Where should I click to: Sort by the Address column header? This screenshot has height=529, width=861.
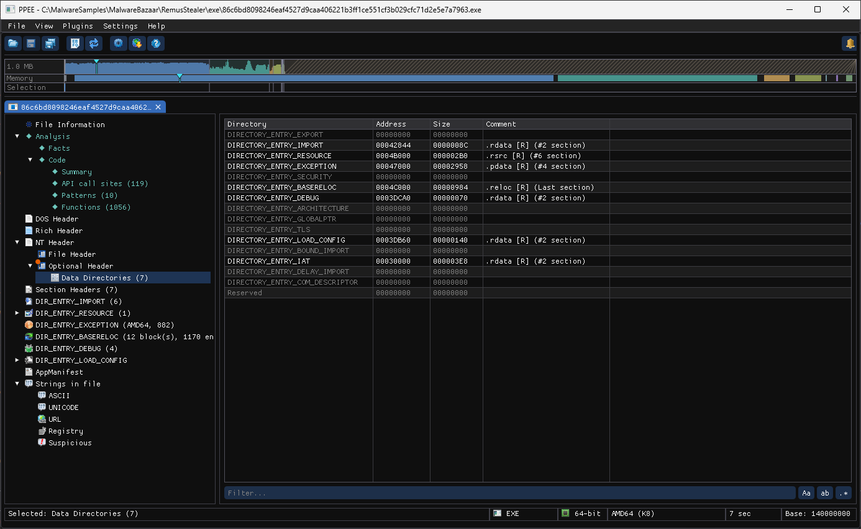(x=401, y=124)
